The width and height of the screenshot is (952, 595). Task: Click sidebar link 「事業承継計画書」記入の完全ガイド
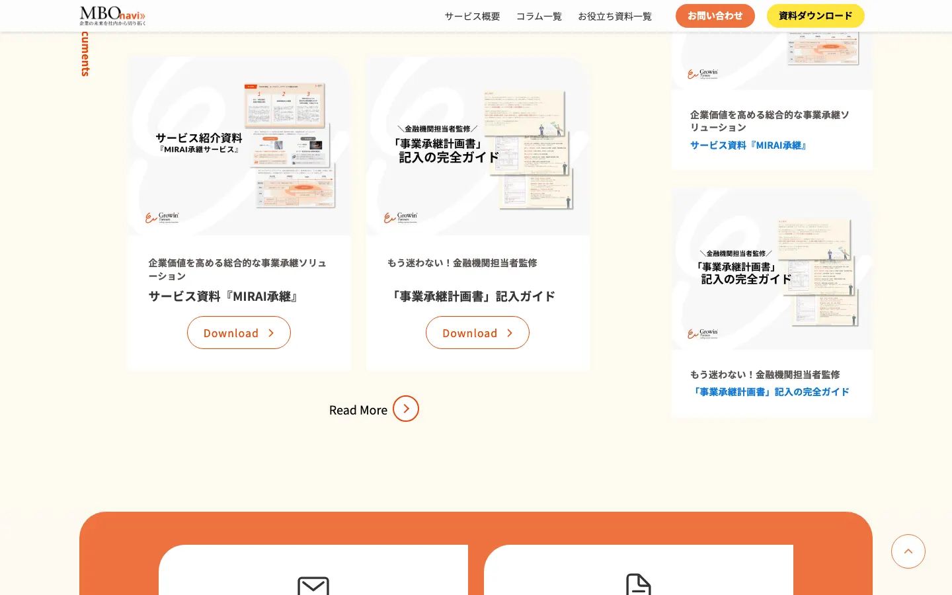click(x=770, y=392)
